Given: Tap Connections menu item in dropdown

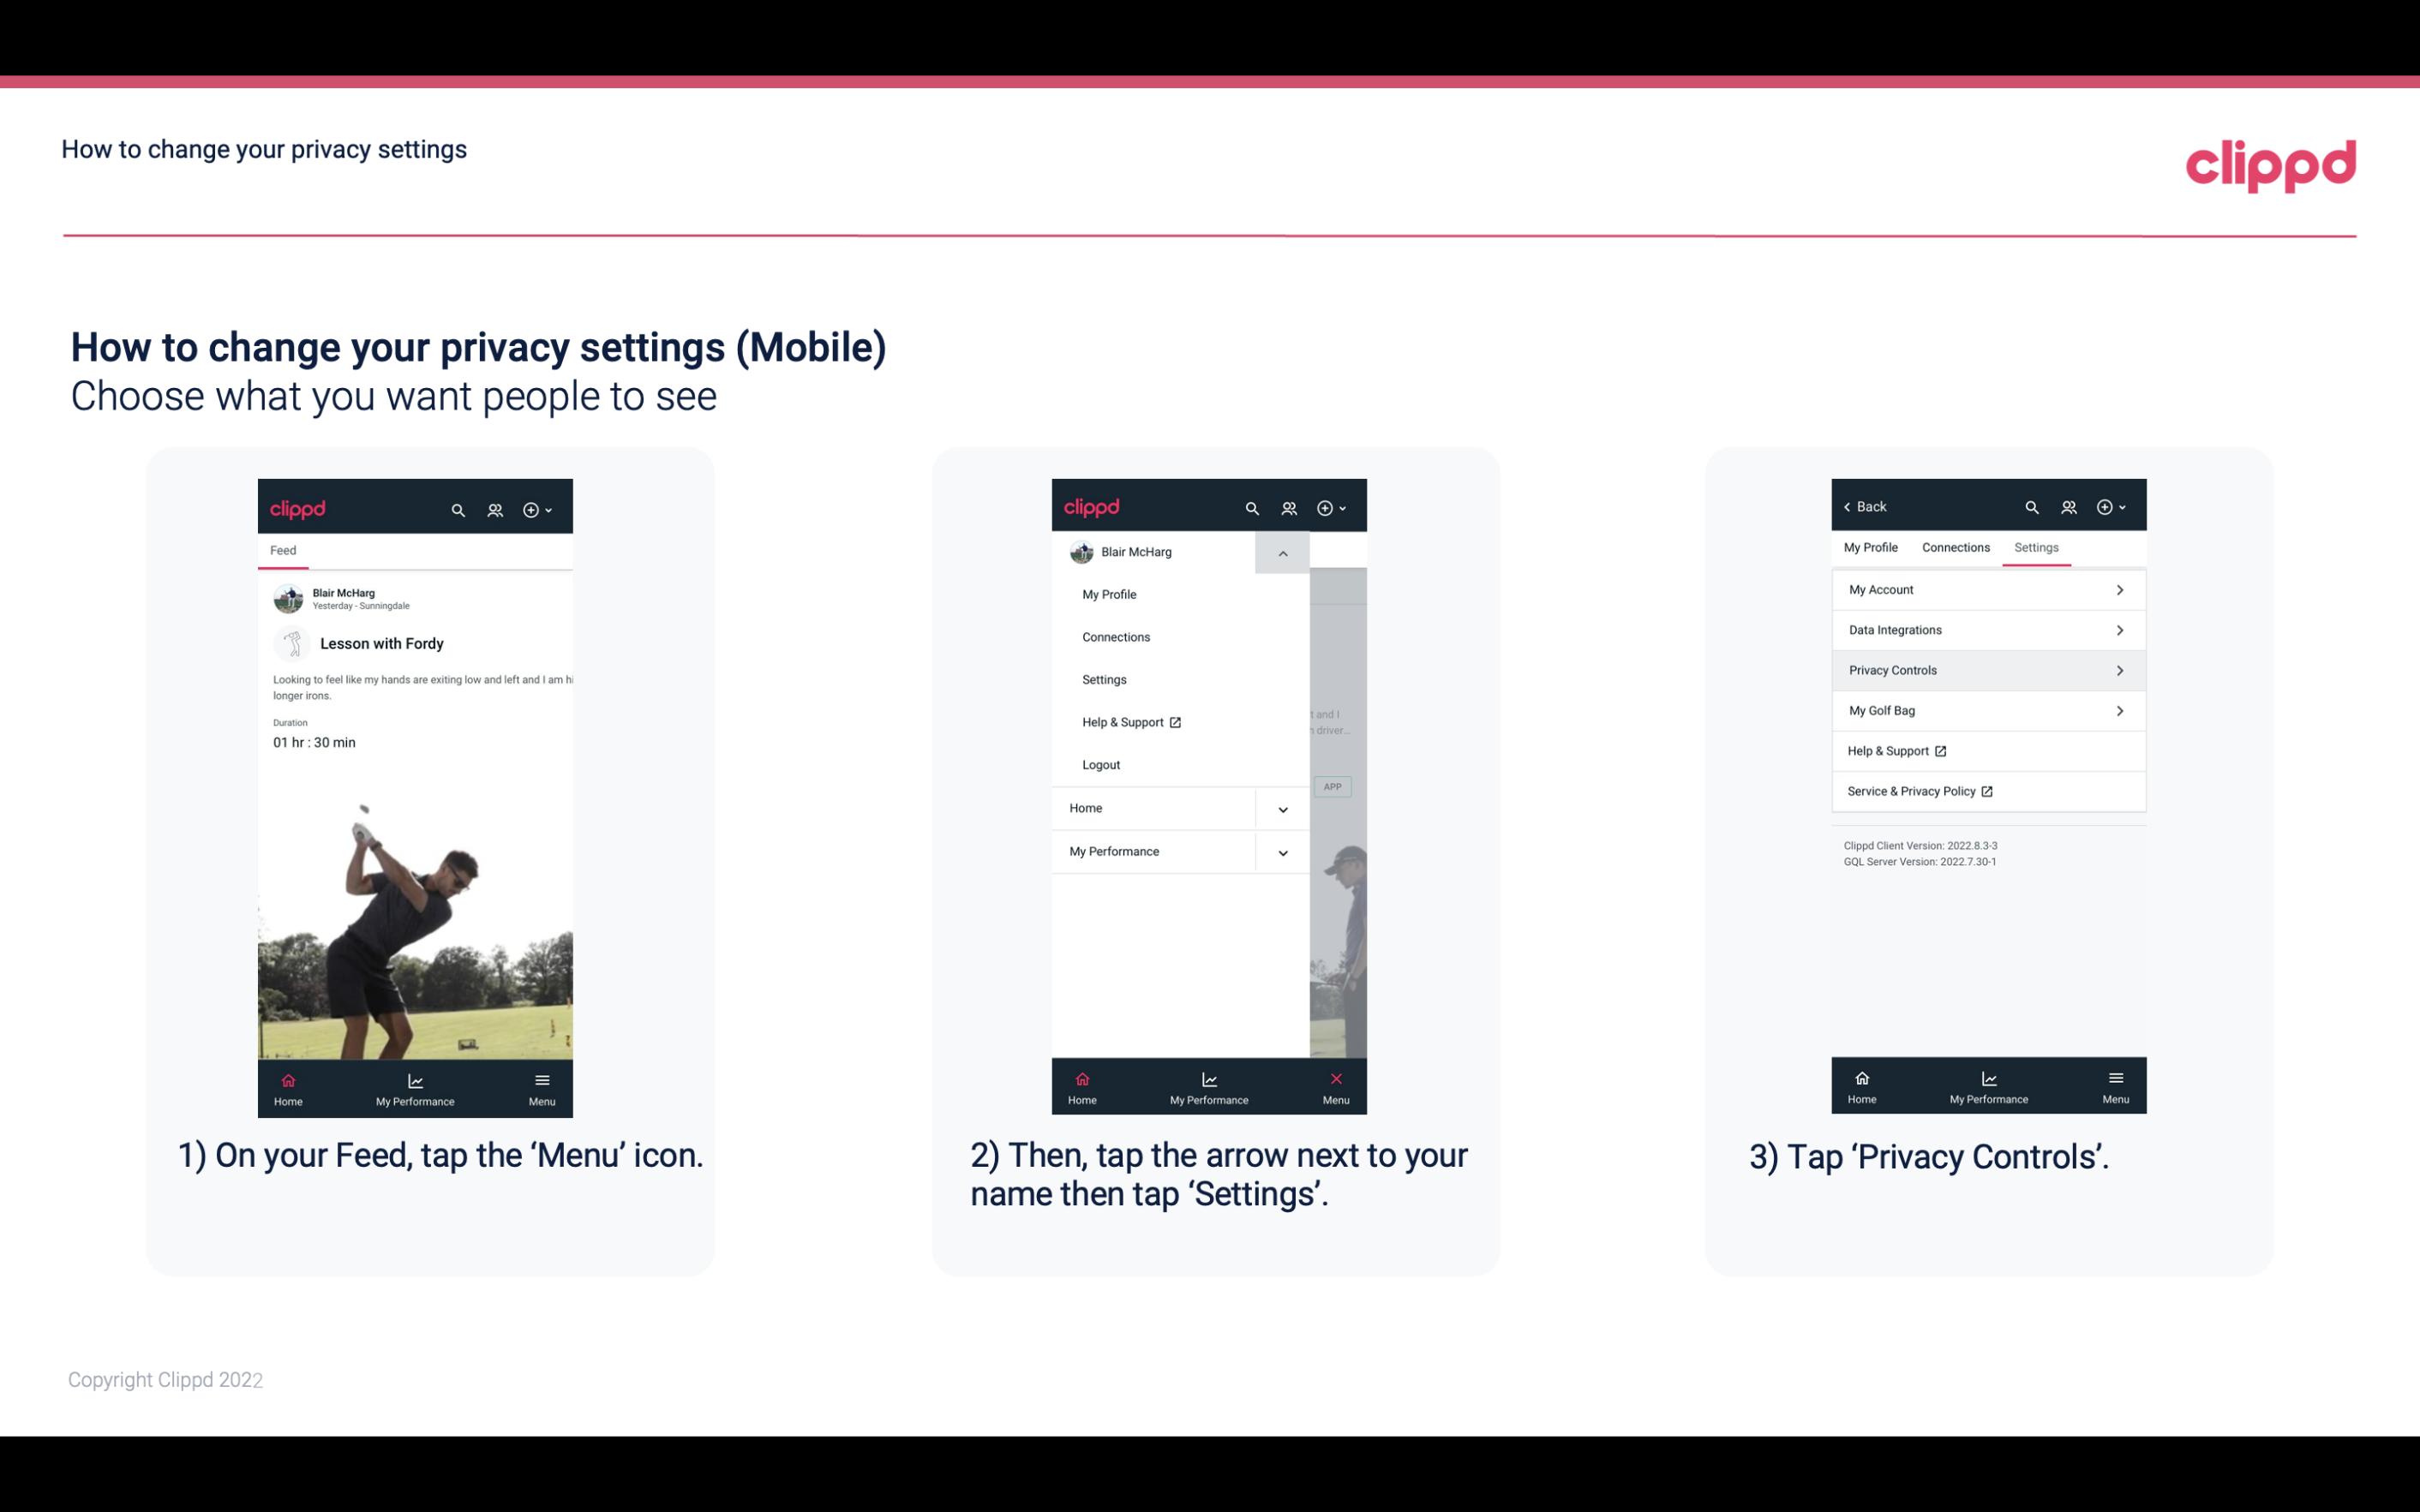Looking at the screenshot, I should (1115, 636).
